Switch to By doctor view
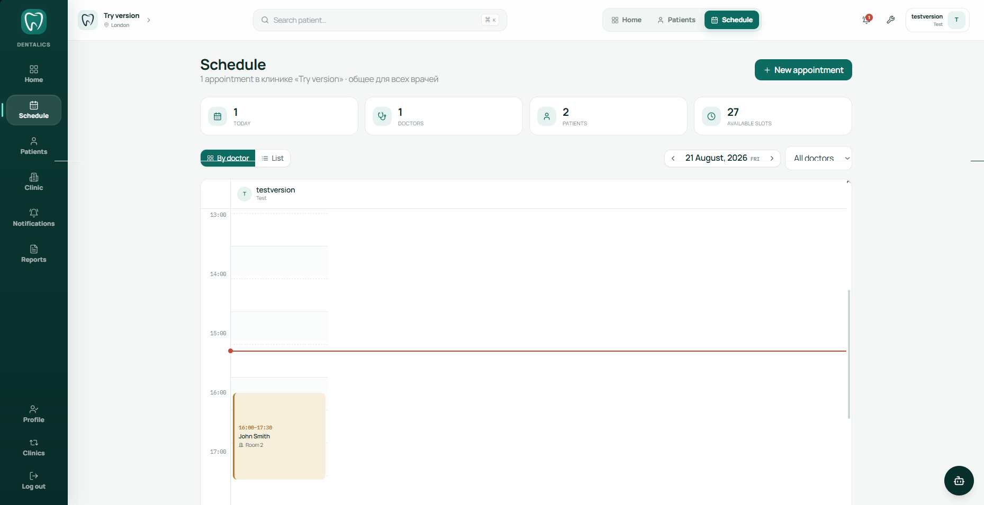This screenshot has height=505, width=984. 228,158
